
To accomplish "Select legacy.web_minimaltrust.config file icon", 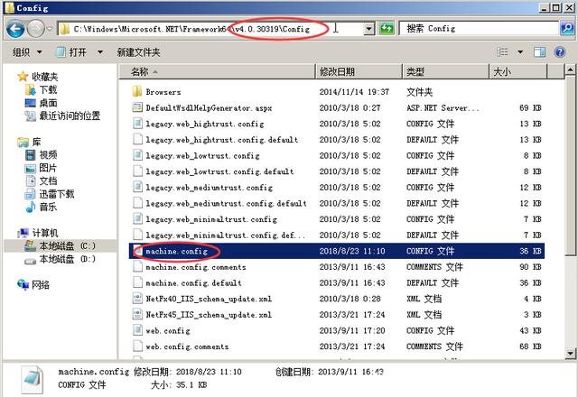I will point(137,218).
